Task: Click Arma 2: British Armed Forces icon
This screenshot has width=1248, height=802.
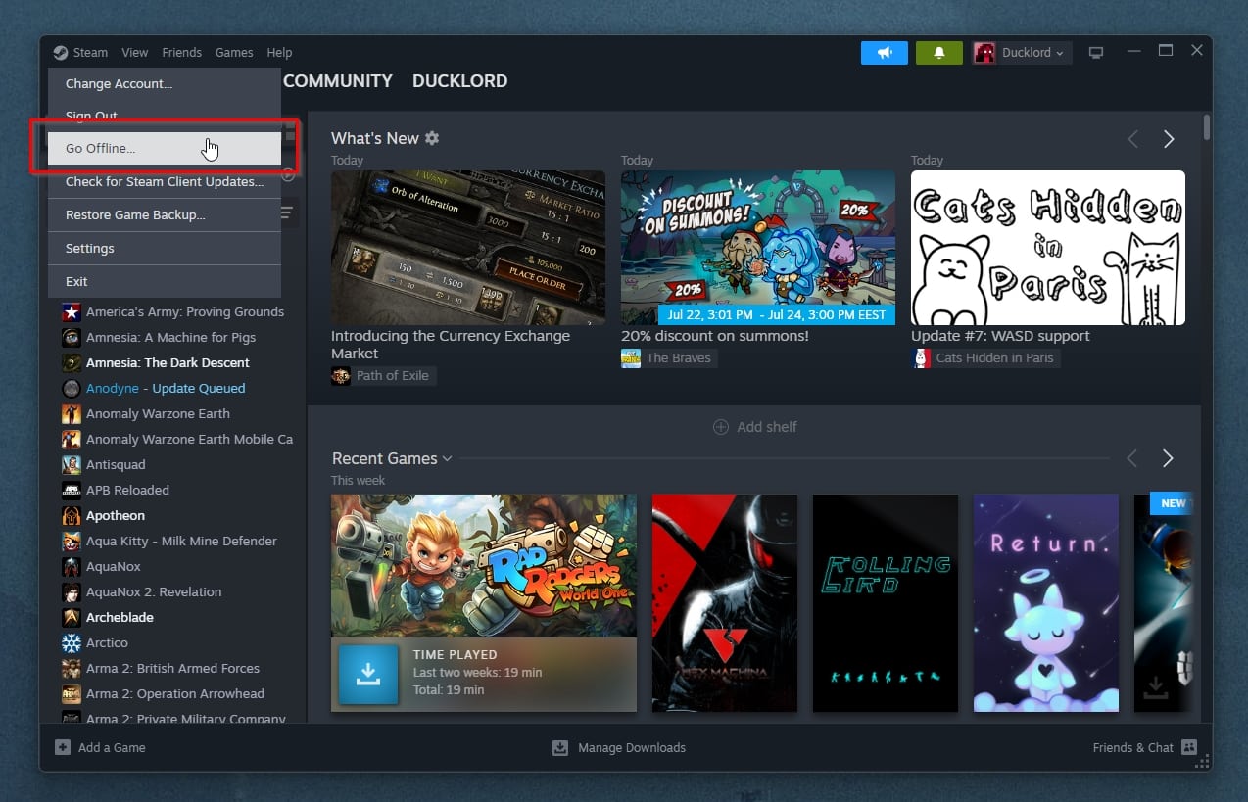Action: point(72,668)
